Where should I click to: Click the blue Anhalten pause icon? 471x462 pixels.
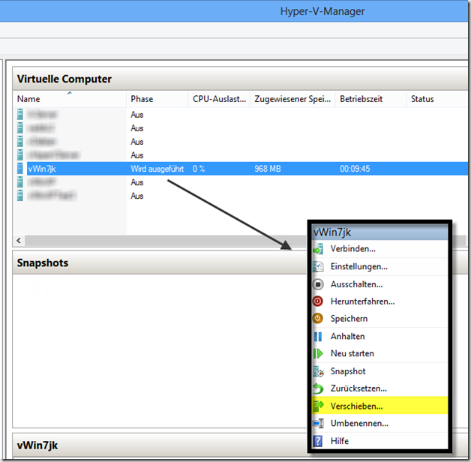coord(318,337)
